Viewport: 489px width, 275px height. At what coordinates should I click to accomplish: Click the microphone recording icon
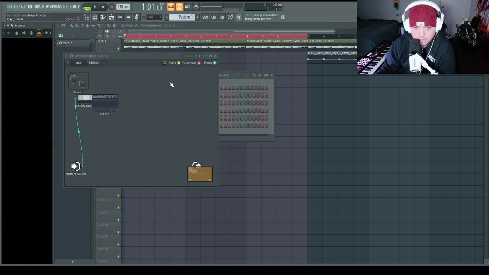tap(137, 17)
